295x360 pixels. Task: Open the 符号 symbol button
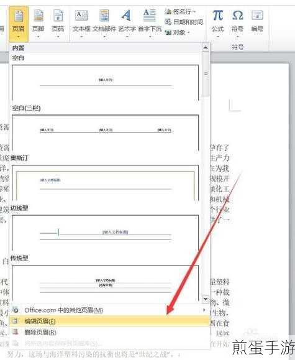click(x=237, y=24)
